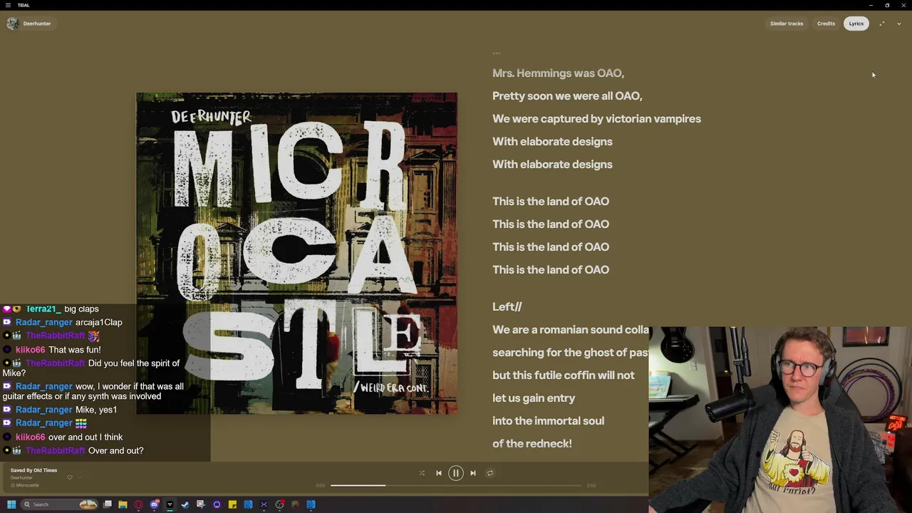Open the yellow sticky notes taskbar icon
Screen dimensions: 912x513
232,504
